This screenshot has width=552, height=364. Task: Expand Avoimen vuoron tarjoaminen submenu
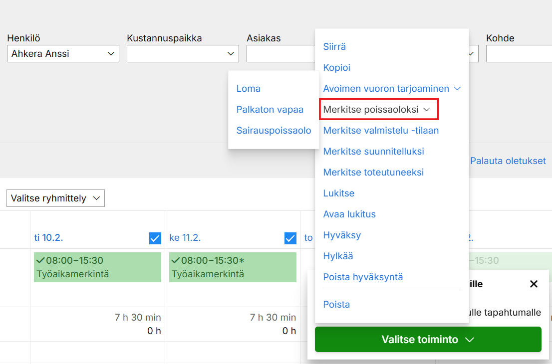(x=392, y=89)
